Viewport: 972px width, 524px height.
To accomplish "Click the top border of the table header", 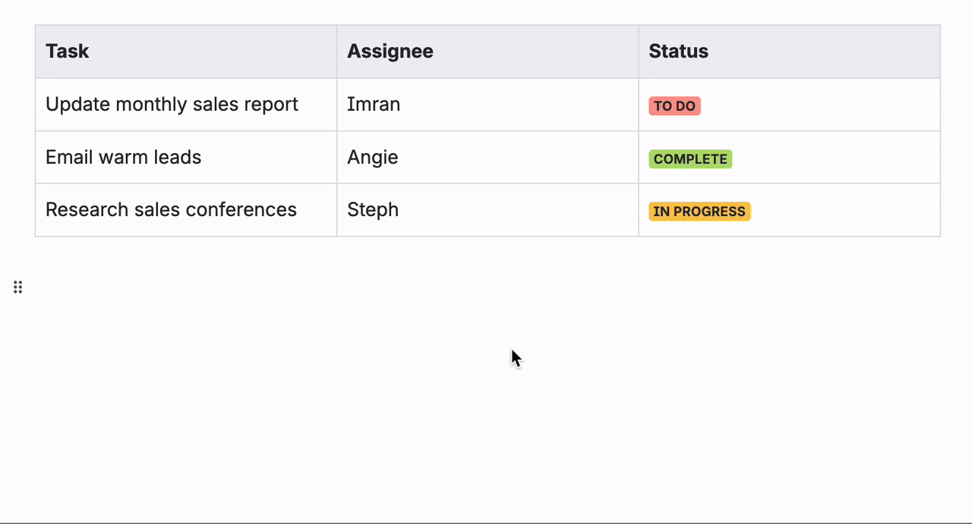I will pyautogui.click(x=486, y=25).
